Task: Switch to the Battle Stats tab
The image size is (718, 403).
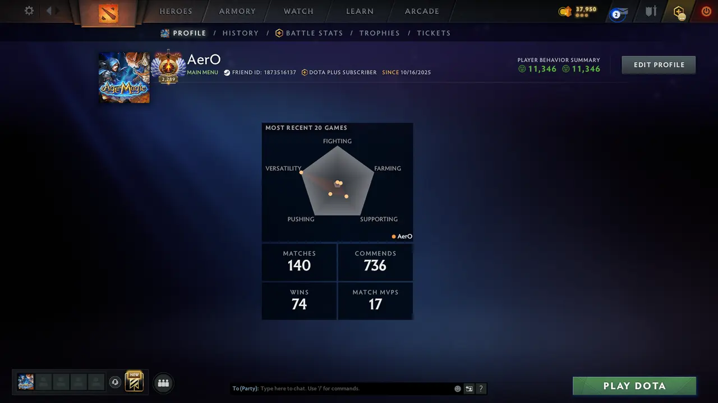Action: 309,33
